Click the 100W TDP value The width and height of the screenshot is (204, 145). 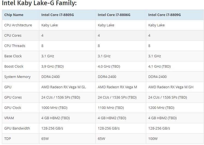coord(153,139)
